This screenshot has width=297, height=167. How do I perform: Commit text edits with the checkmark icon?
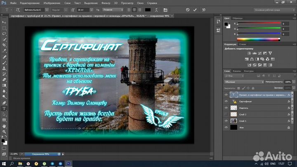point(195,10)
